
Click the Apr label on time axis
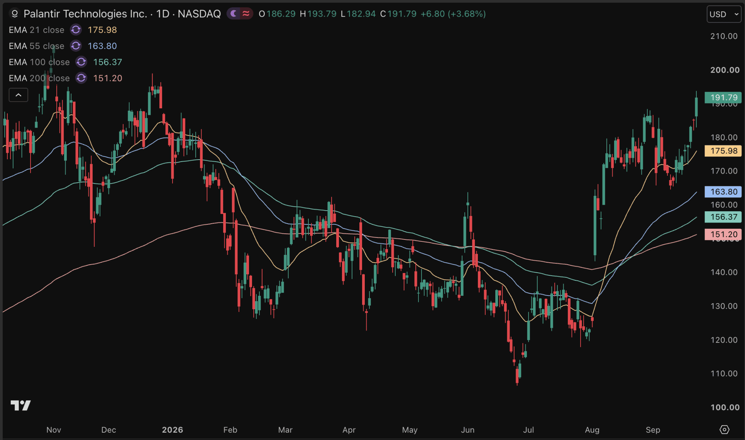tap(349, 430)
